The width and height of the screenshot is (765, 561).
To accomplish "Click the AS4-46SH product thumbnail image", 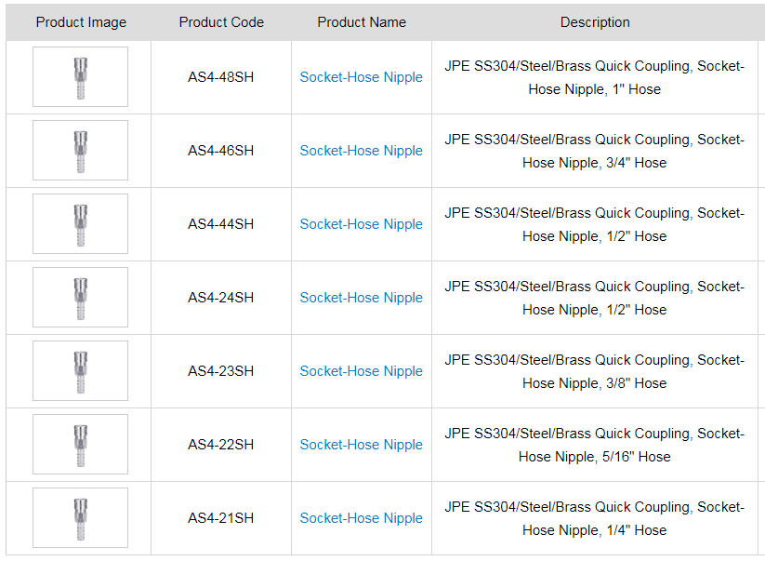I will (x=80, y=151).
